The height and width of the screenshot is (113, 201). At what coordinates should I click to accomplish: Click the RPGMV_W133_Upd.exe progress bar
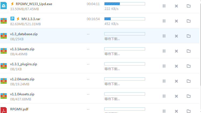125,4
